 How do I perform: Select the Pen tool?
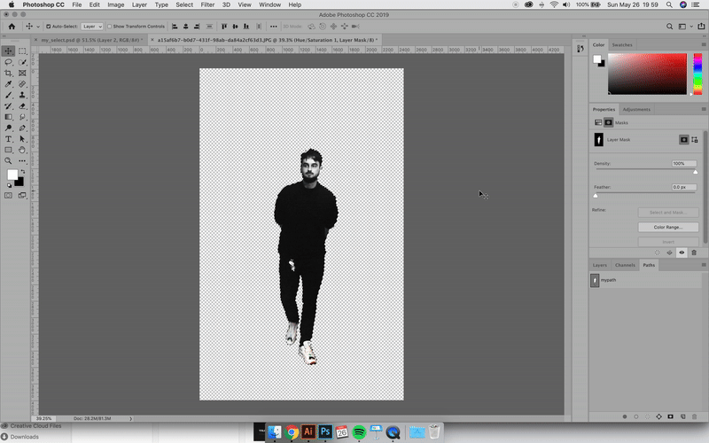coord(22,128)
